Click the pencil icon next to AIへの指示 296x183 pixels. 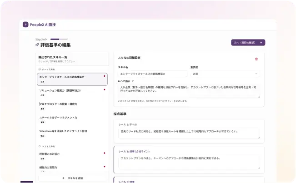[x=133, y=81]
